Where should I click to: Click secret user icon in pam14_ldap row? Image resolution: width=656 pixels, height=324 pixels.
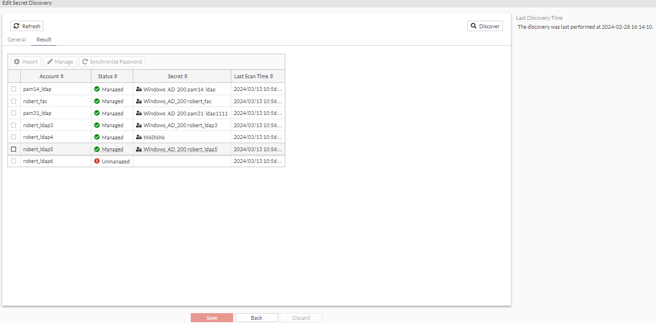coord(139,89)
